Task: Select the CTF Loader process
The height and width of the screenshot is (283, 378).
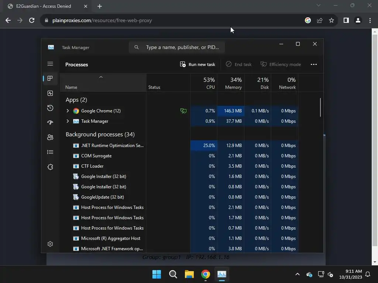Action: [x=179, y=166]
